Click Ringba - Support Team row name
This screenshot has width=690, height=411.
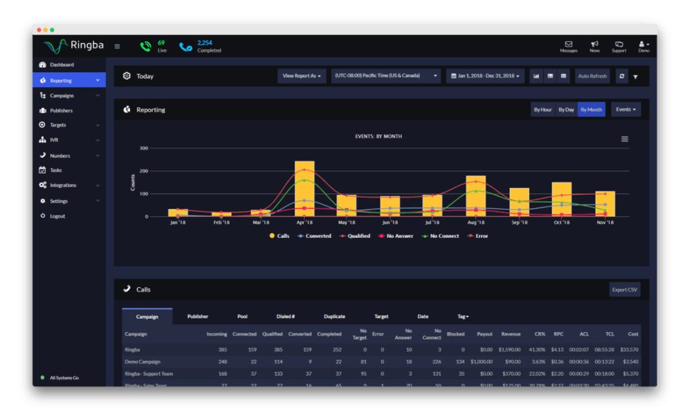pyautogui.click(x=149, y=373)
